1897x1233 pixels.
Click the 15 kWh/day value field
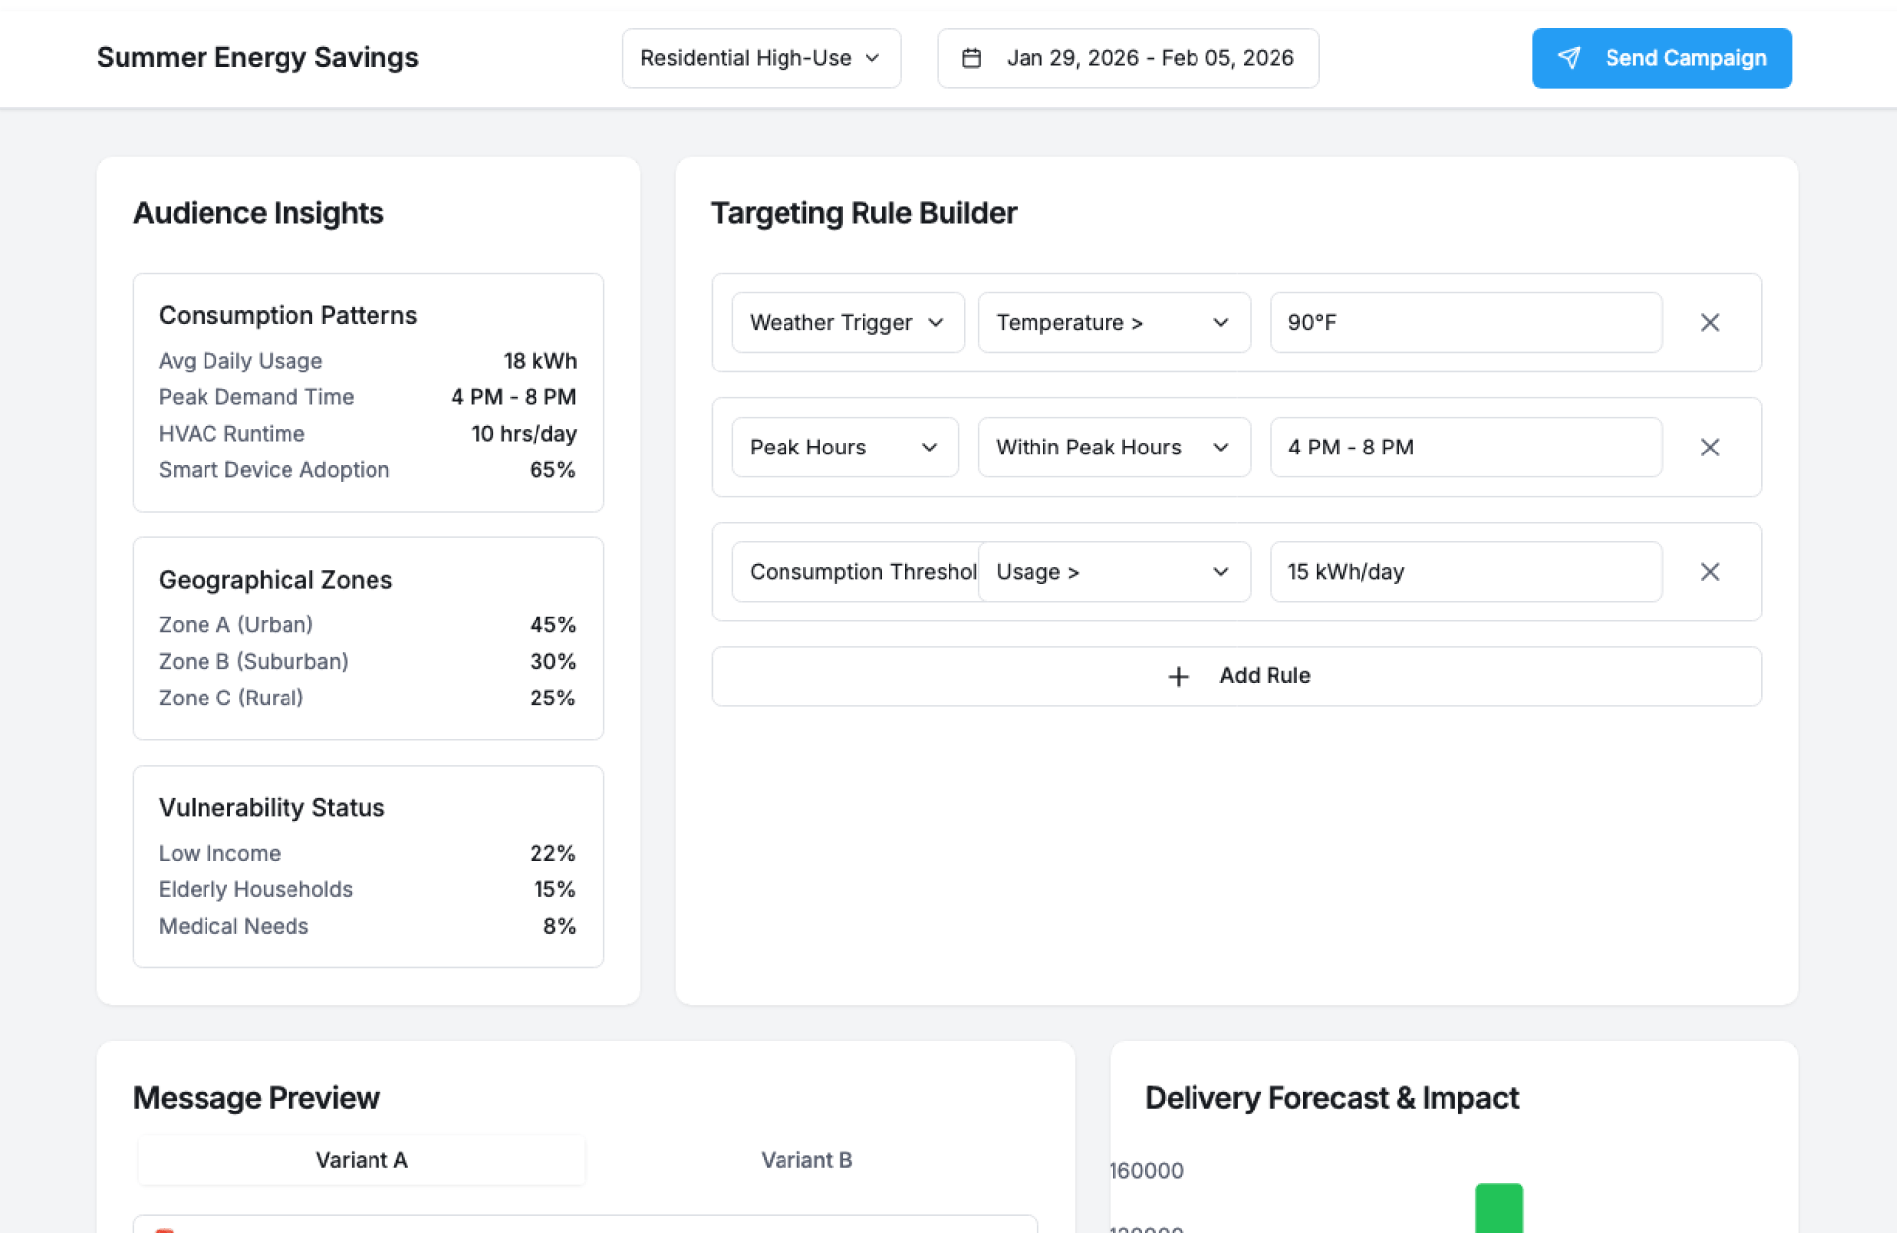pyautogui.click(x=1464, y=572)
